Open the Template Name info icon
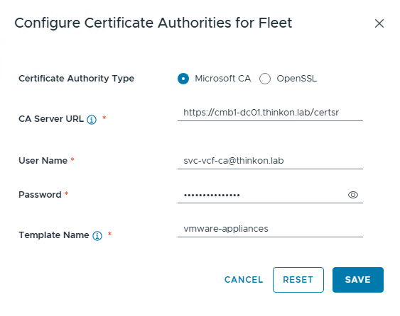The height and width of the screenshot is (316, 400). [x=97, y=236]
